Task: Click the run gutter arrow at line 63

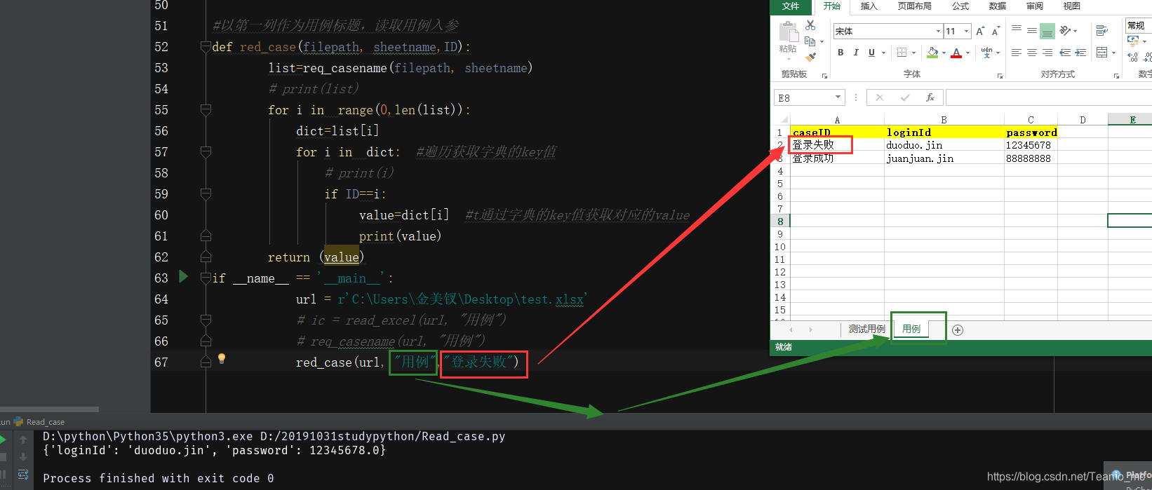Action: [x=183, y=277]
